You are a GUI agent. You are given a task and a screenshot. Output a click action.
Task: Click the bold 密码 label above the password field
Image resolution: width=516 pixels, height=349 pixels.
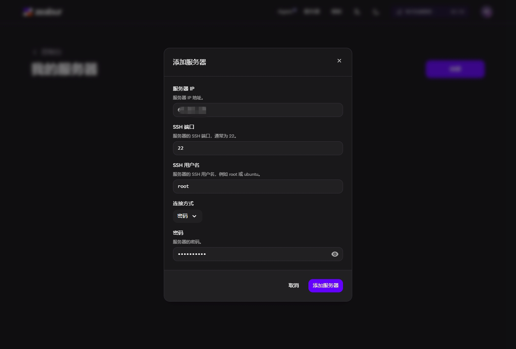(178, 233)
